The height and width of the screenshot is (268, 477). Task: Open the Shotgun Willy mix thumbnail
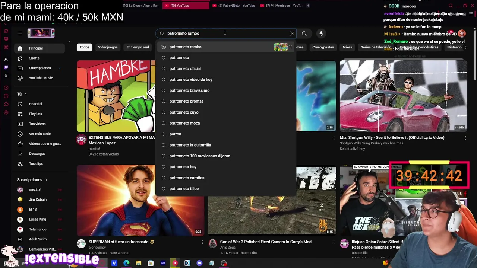403,96
